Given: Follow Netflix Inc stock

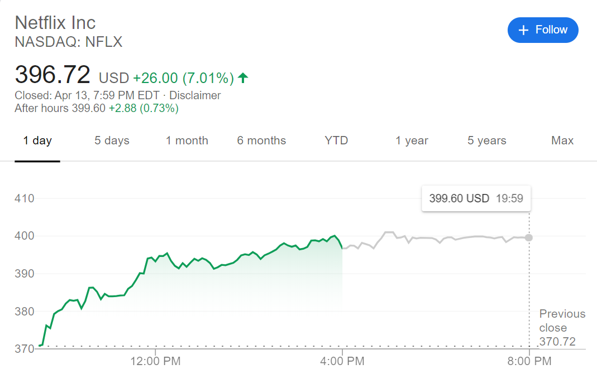Looking at the screenshot, I should tap(543, 30).
